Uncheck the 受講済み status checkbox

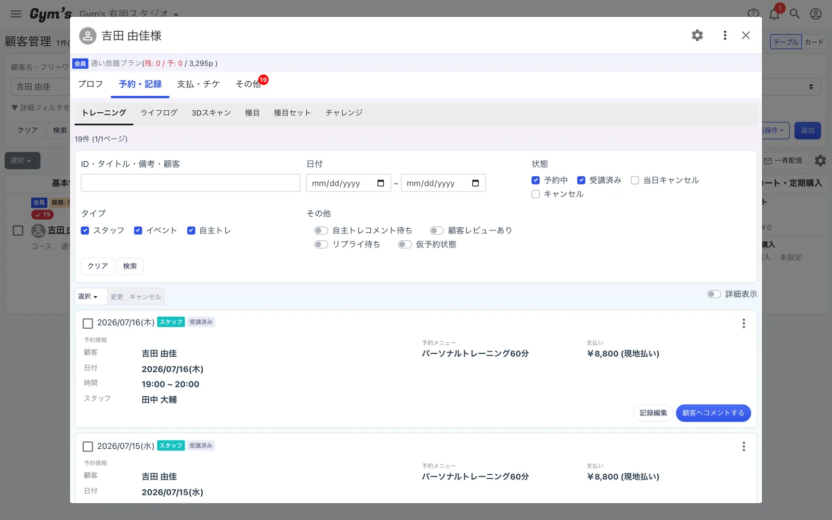(581, 180)
